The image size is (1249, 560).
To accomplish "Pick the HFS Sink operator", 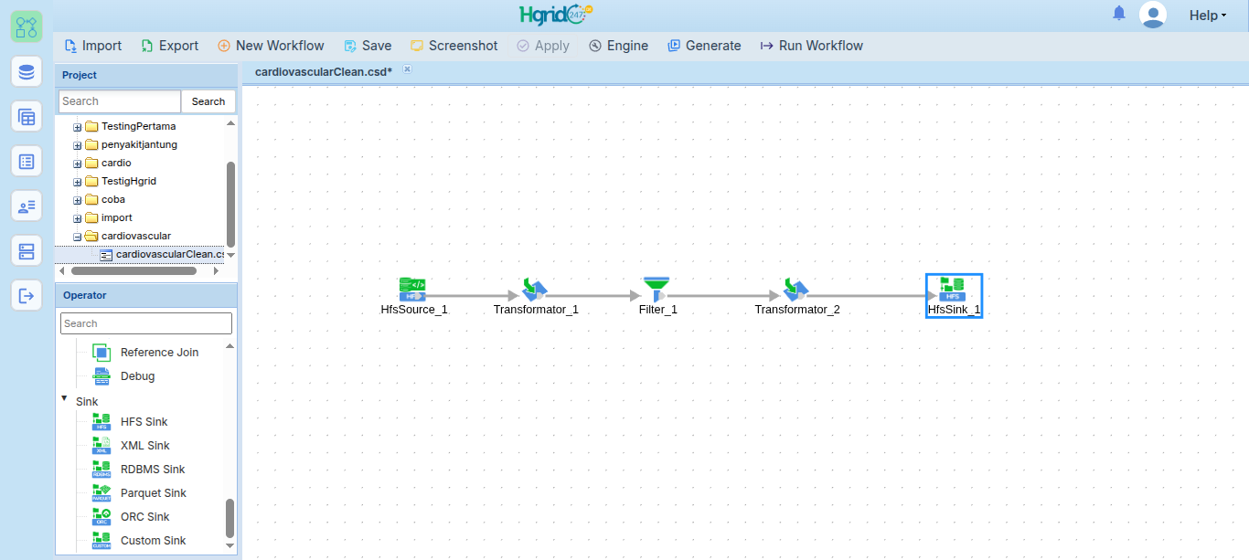I will tap(131, 422).
